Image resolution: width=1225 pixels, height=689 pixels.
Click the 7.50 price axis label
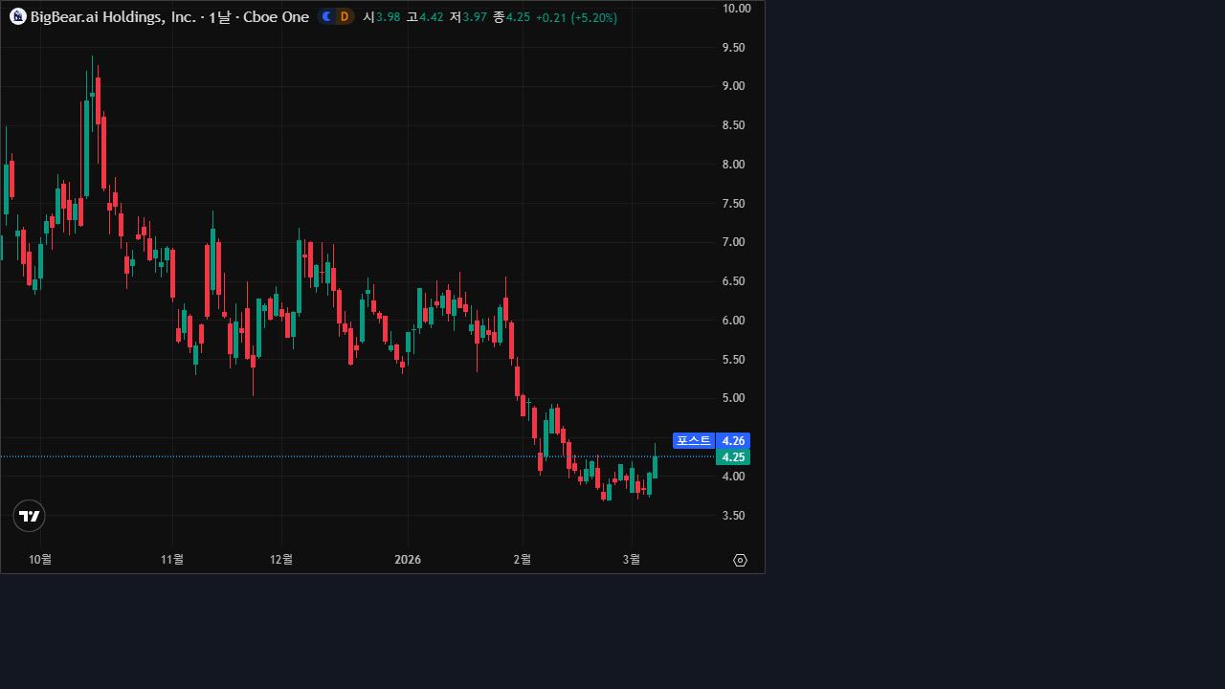point(734,204)
